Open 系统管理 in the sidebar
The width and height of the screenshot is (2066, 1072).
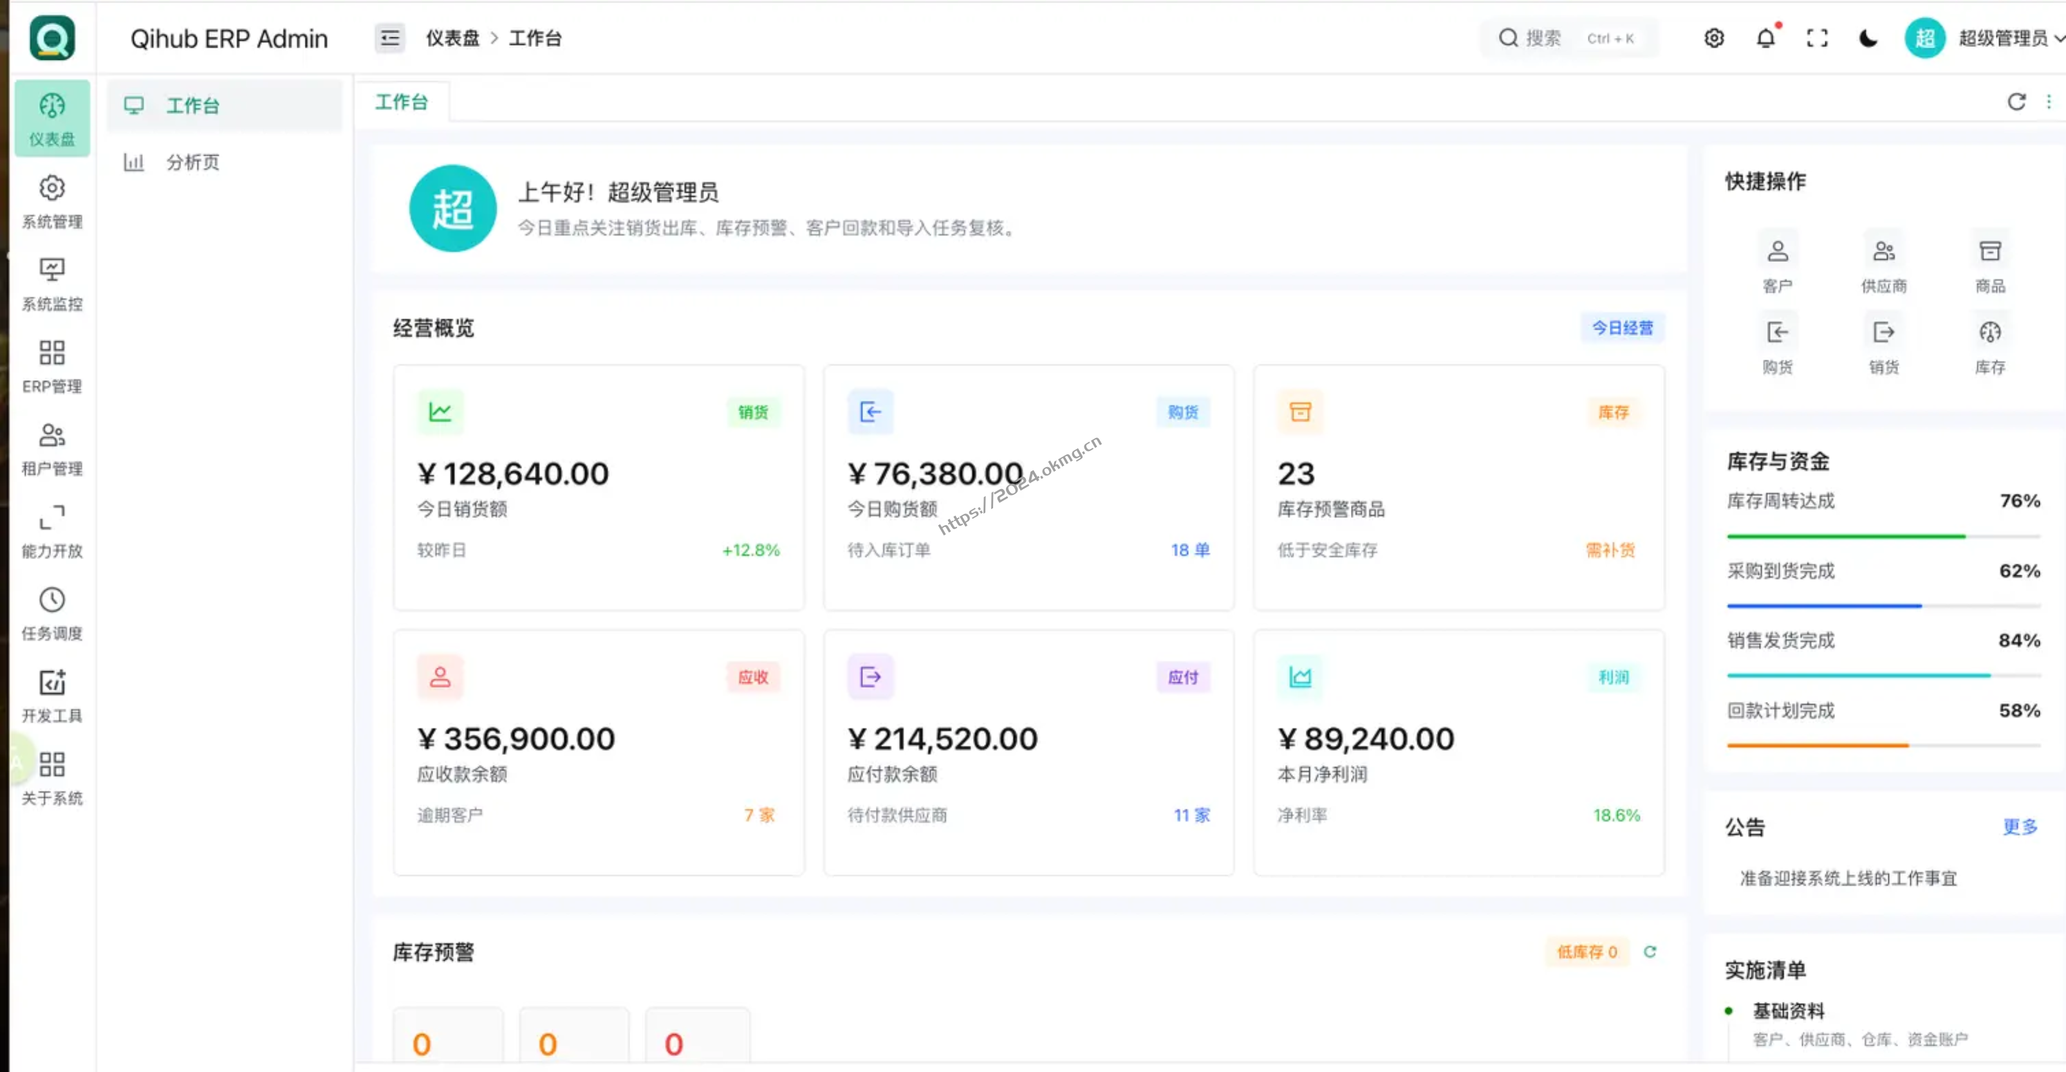tap(52, 202)
